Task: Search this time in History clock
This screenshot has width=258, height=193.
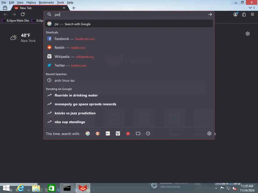Action: (148, 134)
